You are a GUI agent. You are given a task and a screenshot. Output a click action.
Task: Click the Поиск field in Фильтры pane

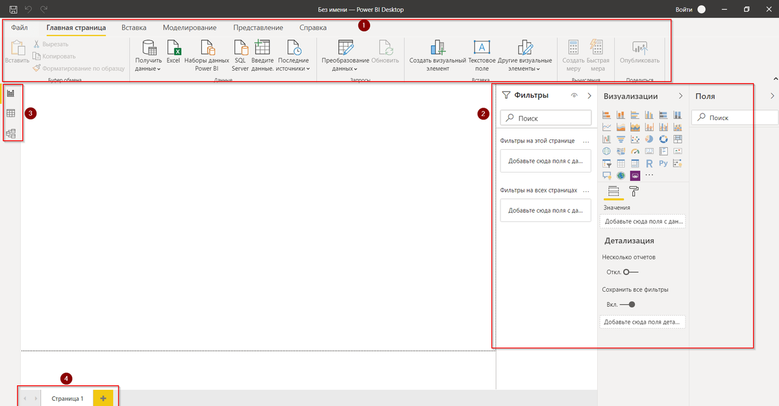[x=546, y=118]
